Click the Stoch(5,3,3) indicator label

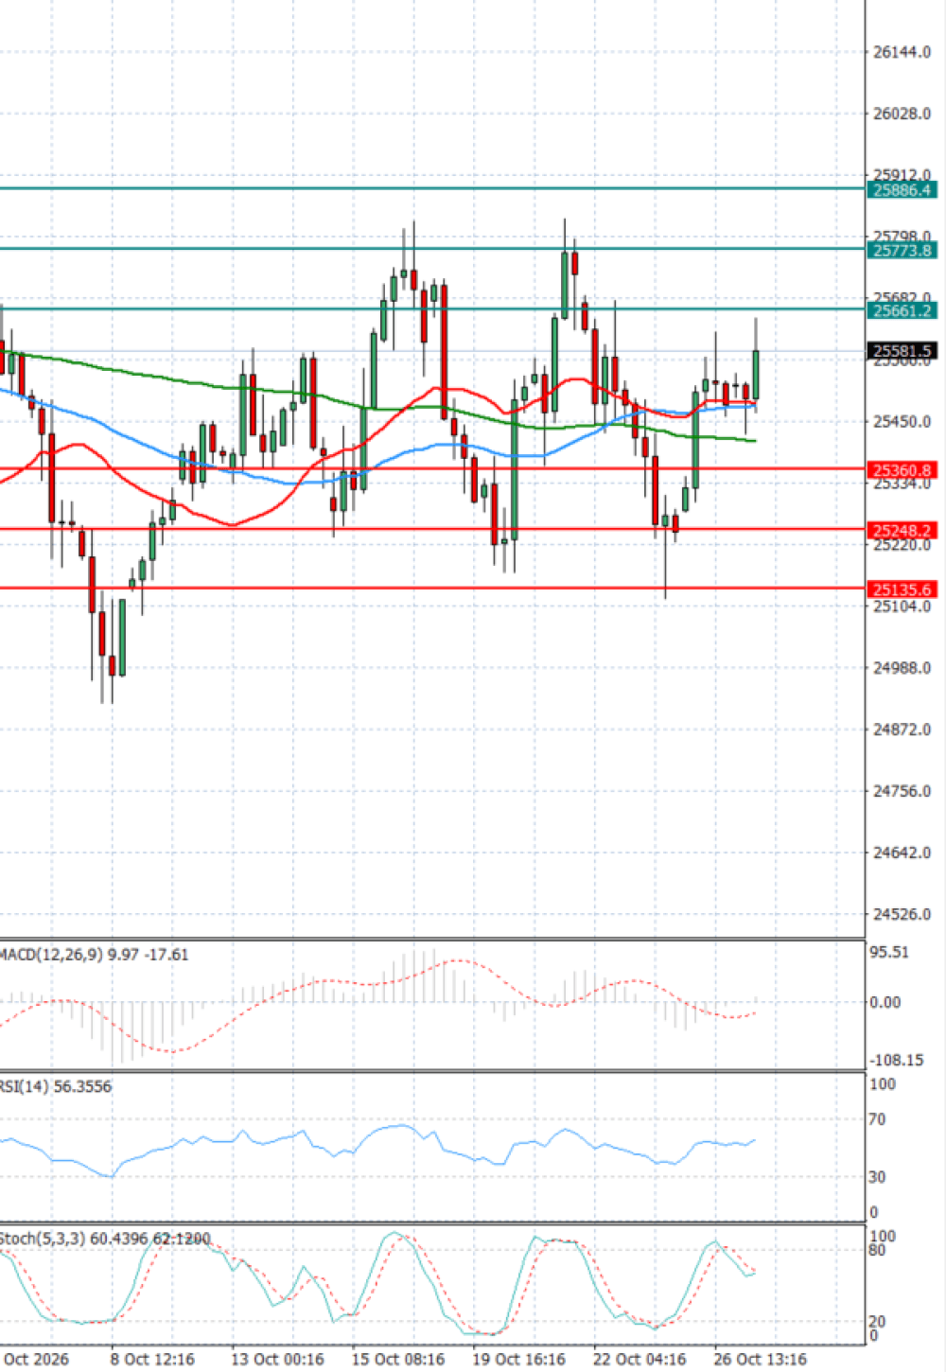[x=104, y=1239]
